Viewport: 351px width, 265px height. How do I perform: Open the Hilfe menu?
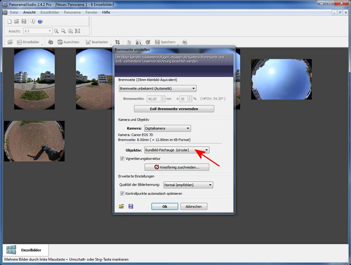pyautogui.click(x=106, y=12)
